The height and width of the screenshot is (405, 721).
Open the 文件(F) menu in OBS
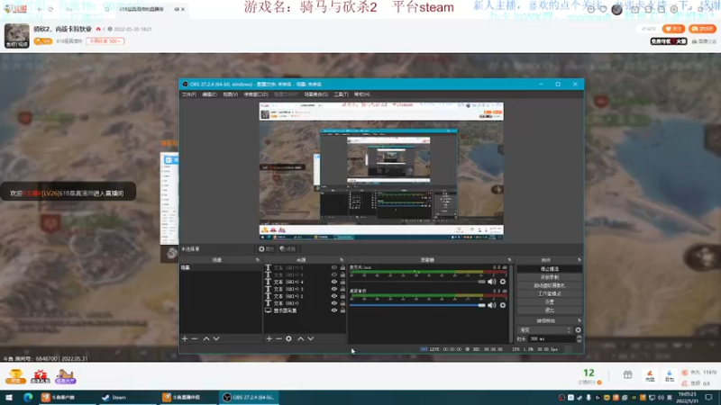[189, 94]
